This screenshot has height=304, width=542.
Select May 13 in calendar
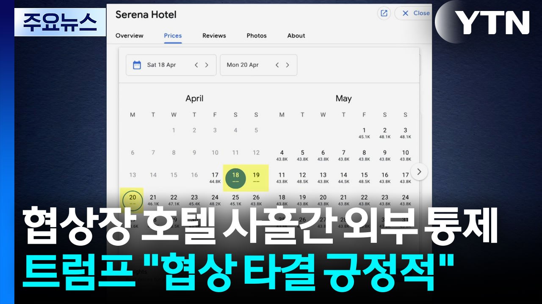[x=323, y=177]
